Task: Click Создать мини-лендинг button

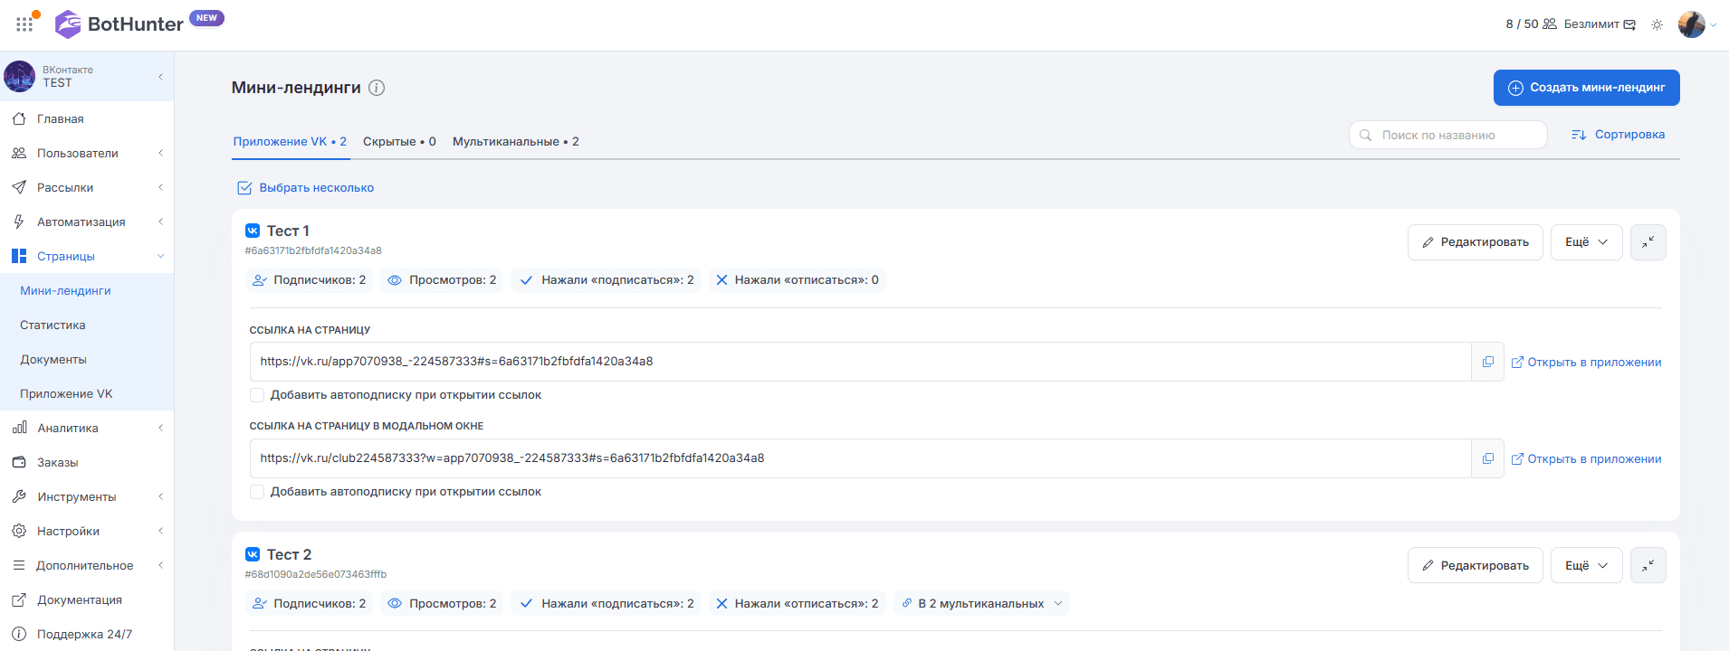Action: click(x=1586, y=88)
